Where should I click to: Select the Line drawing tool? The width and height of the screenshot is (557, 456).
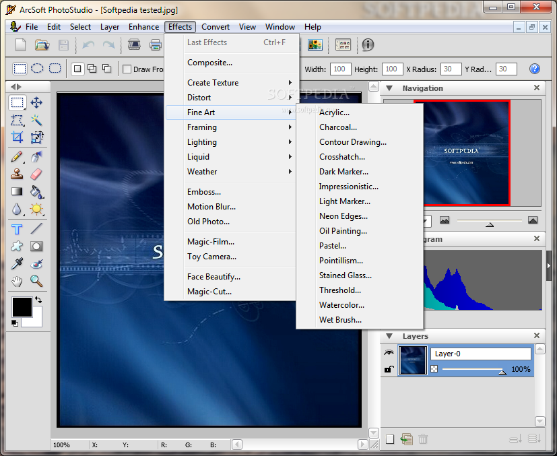point(36,229)
